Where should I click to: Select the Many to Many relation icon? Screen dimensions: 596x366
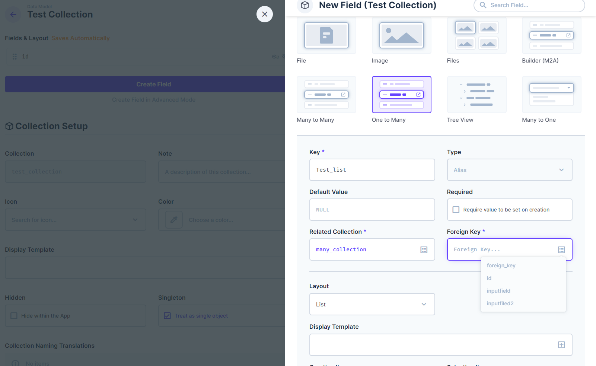pos(326,95)
